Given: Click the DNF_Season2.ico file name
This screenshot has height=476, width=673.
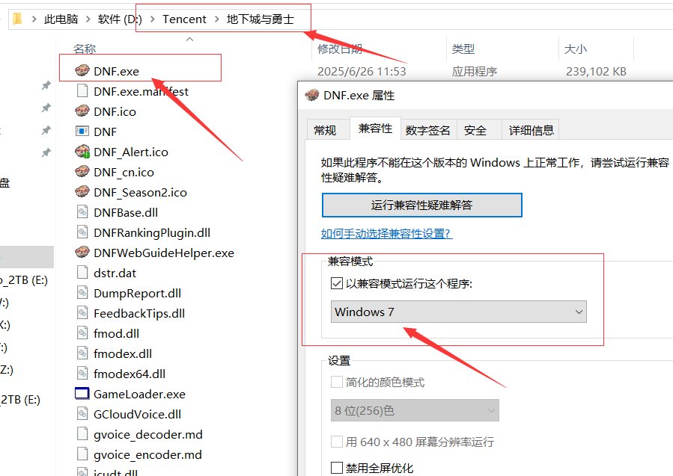Looking at the screenshot, I should (x=140, y=192).
